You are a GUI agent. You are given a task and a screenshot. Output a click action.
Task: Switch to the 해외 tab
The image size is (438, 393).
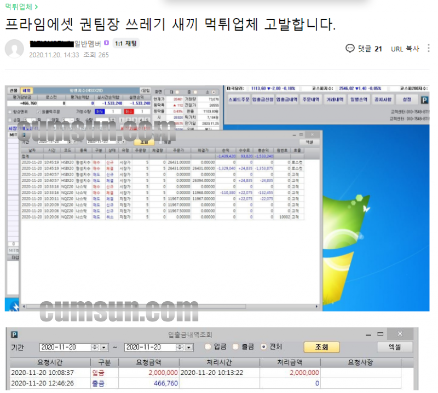coord(27,91)
